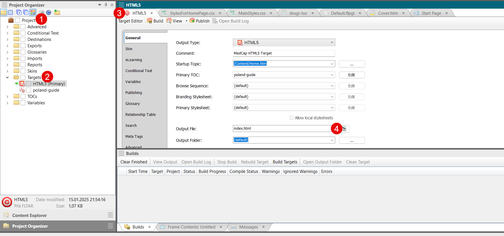Image resolution: width=504 pixels, height=236 pixels.
Task: Click the browse button for Output Folder
Action: click(x=352, y=140)
